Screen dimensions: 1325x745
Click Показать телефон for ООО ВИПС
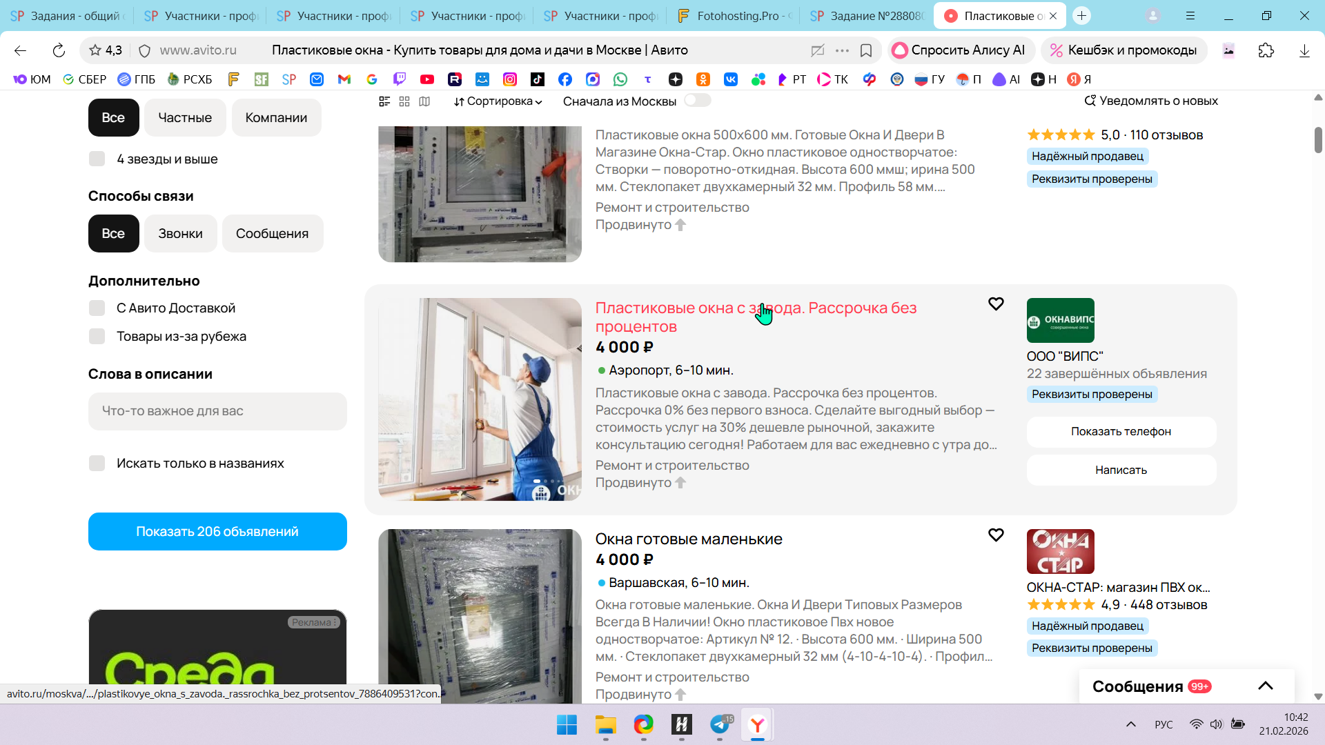[1121, 432]
